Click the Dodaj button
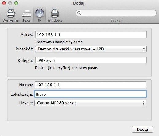Screen dimensions: 159x136 click(142, 130)
